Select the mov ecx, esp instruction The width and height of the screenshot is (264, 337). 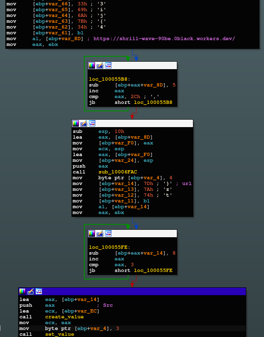click(x=98, y=149)
